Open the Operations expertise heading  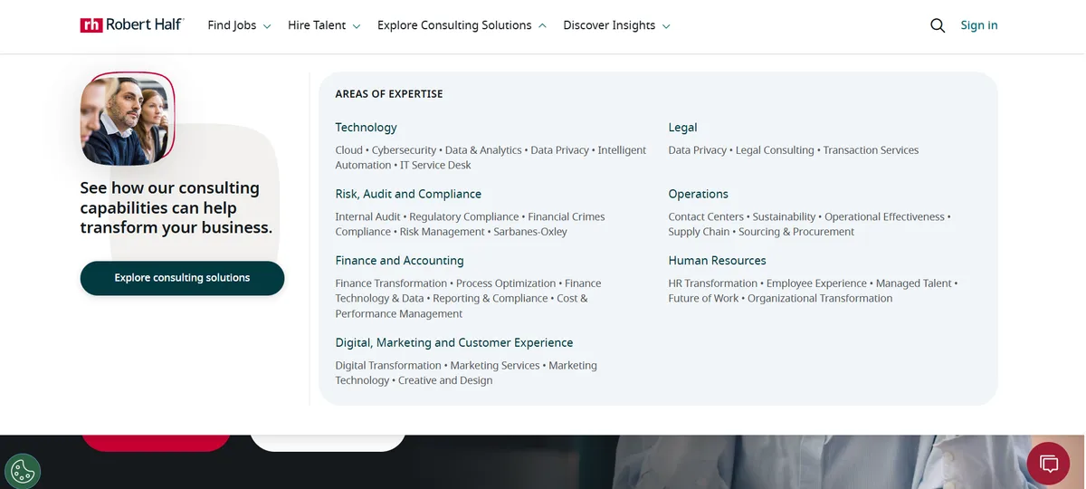pos(698,194)
